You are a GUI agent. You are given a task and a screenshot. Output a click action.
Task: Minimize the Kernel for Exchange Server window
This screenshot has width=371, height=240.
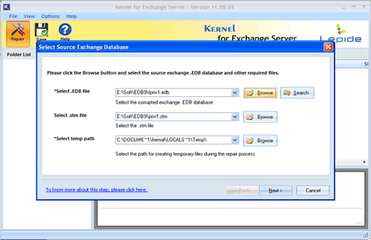pyautogui.click(x=344, y=8)
